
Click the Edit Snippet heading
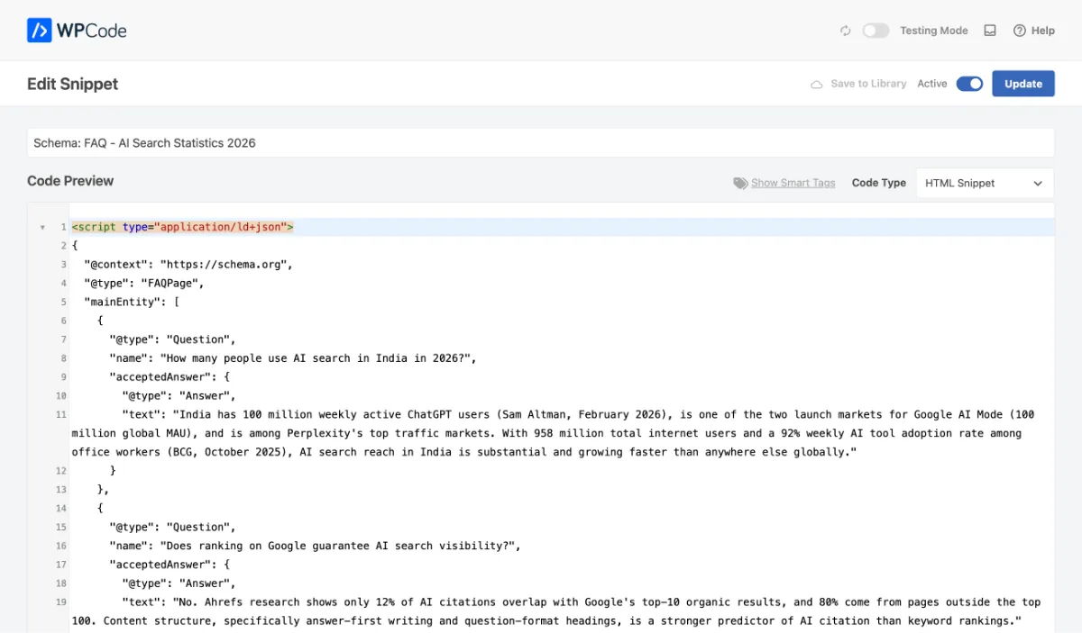coord(72,83)
